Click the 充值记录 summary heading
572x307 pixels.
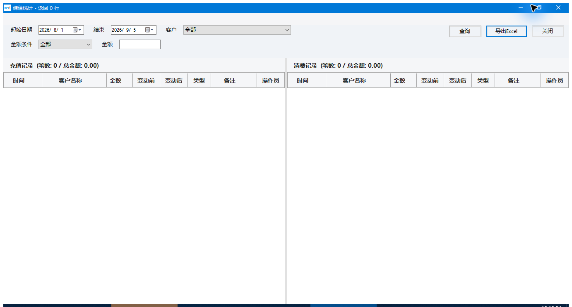point(54,66)
